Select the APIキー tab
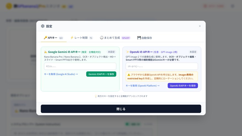Screen dimensions: 242x136 [x=54, y=38]
